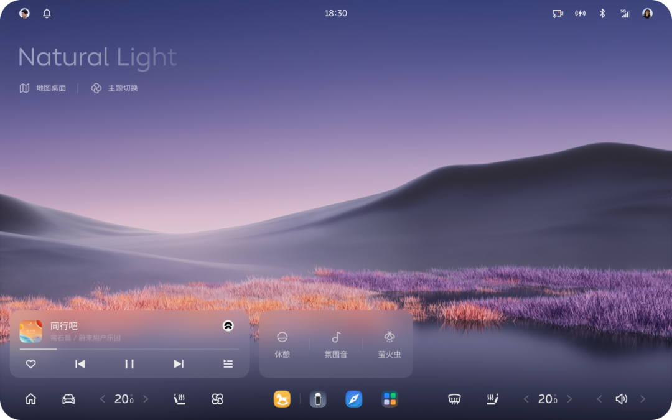Seek within the song progress bar

(x=129, y=349)
